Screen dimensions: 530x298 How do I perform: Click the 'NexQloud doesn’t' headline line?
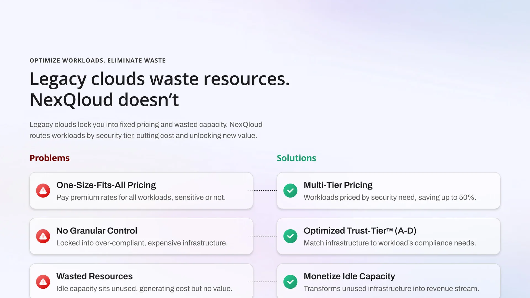click(x=104, y=100)
